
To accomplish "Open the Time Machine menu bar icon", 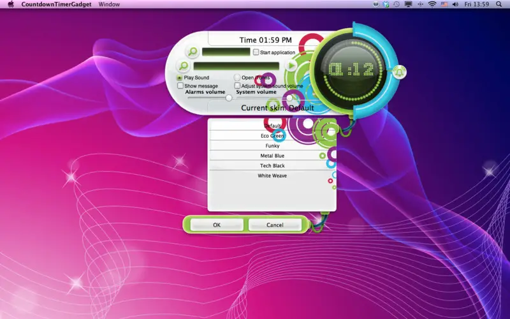I will pyautogui.click(x=397, y=4).
